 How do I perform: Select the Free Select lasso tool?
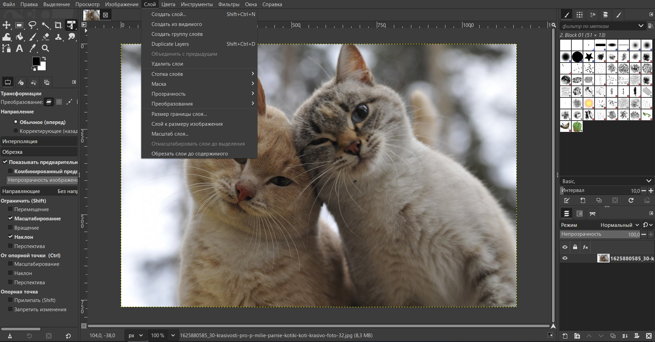tap(32, 25)
